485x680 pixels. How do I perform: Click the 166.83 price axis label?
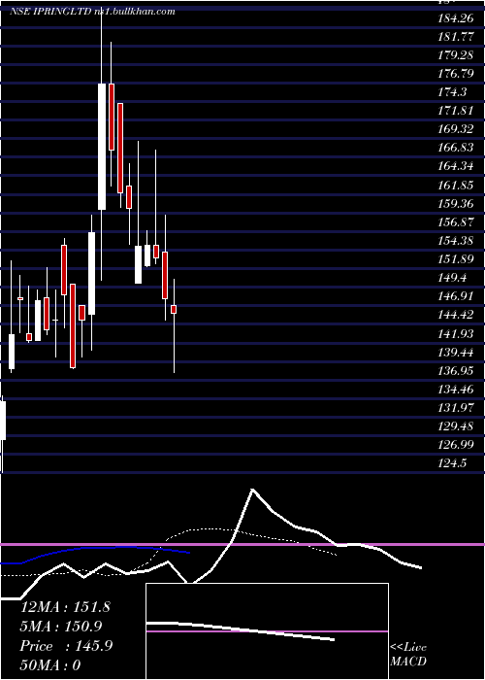[456, 148]
